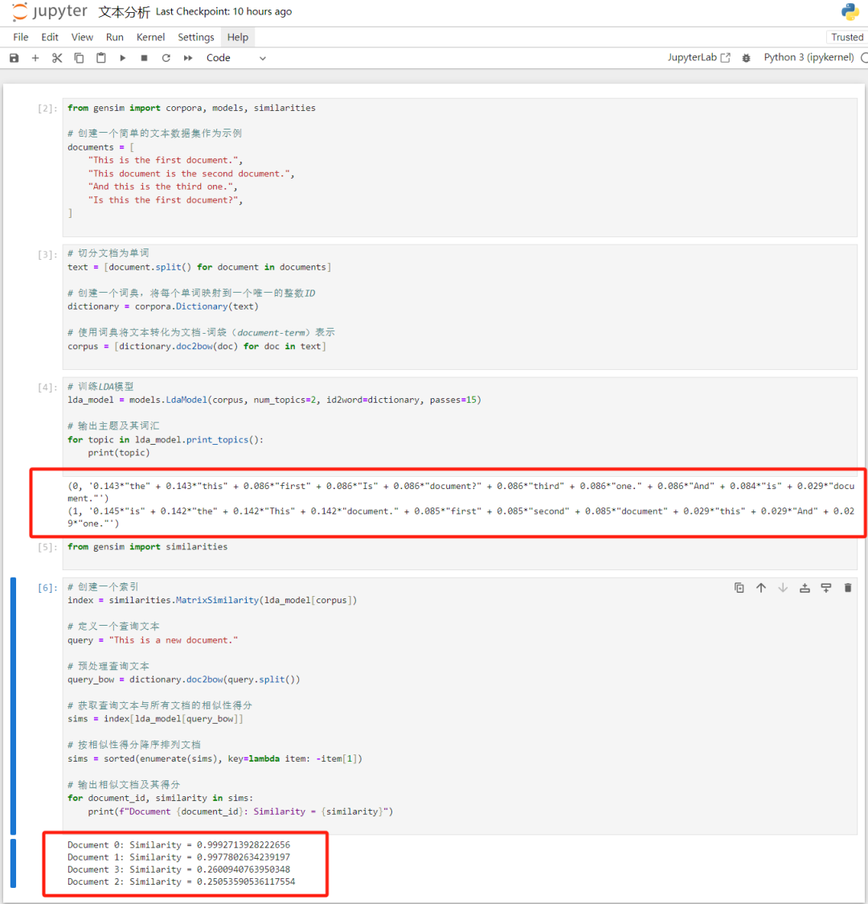
Task: Collapse cell 6 input using blue bar
Action: pyautogui.click(x=13, y=706)
